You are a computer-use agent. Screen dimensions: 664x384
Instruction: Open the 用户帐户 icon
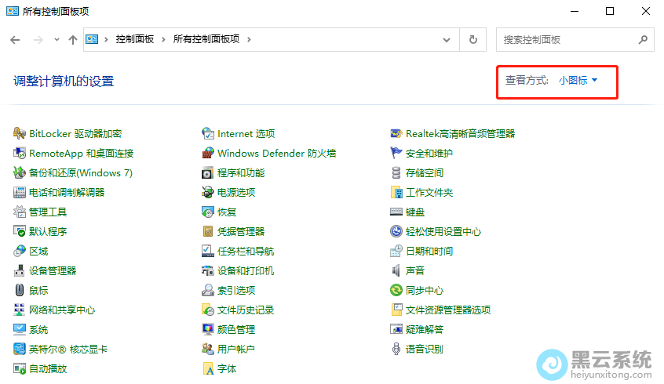[x=207, y=349]
